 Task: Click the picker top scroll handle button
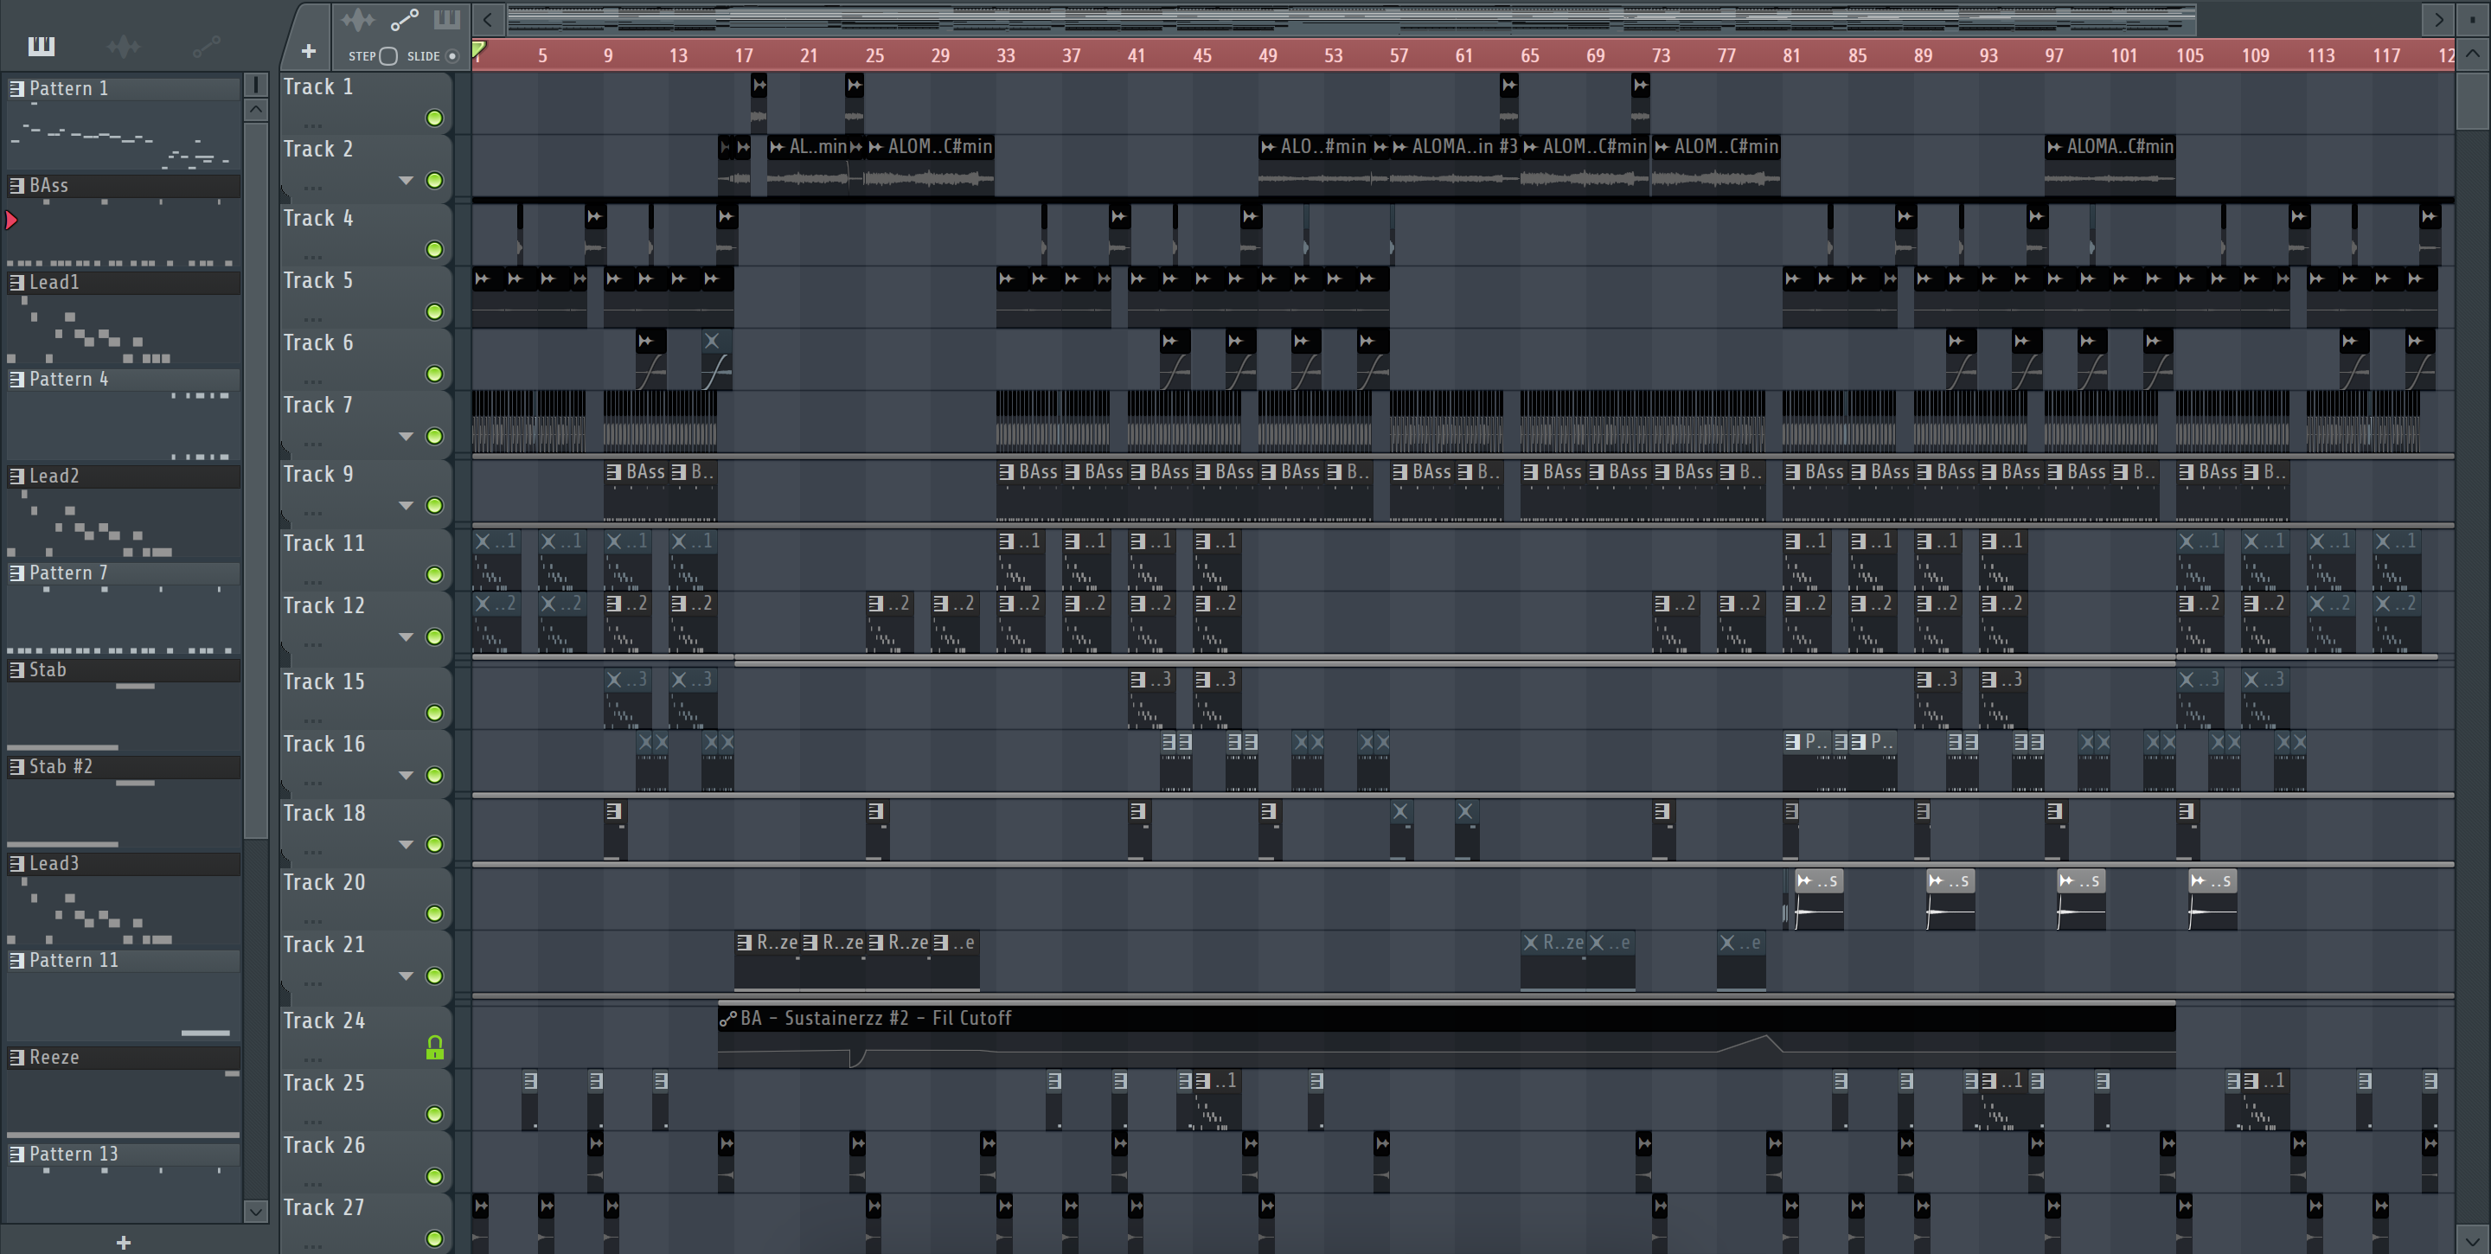[255, 84]
